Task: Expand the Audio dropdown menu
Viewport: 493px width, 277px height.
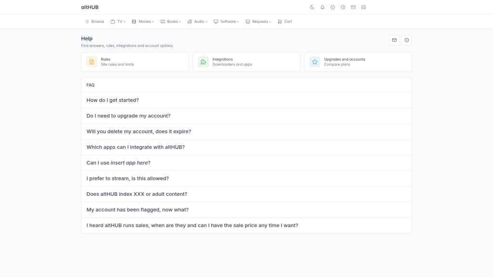Action: pyautogui.click(x=197, y=22)
